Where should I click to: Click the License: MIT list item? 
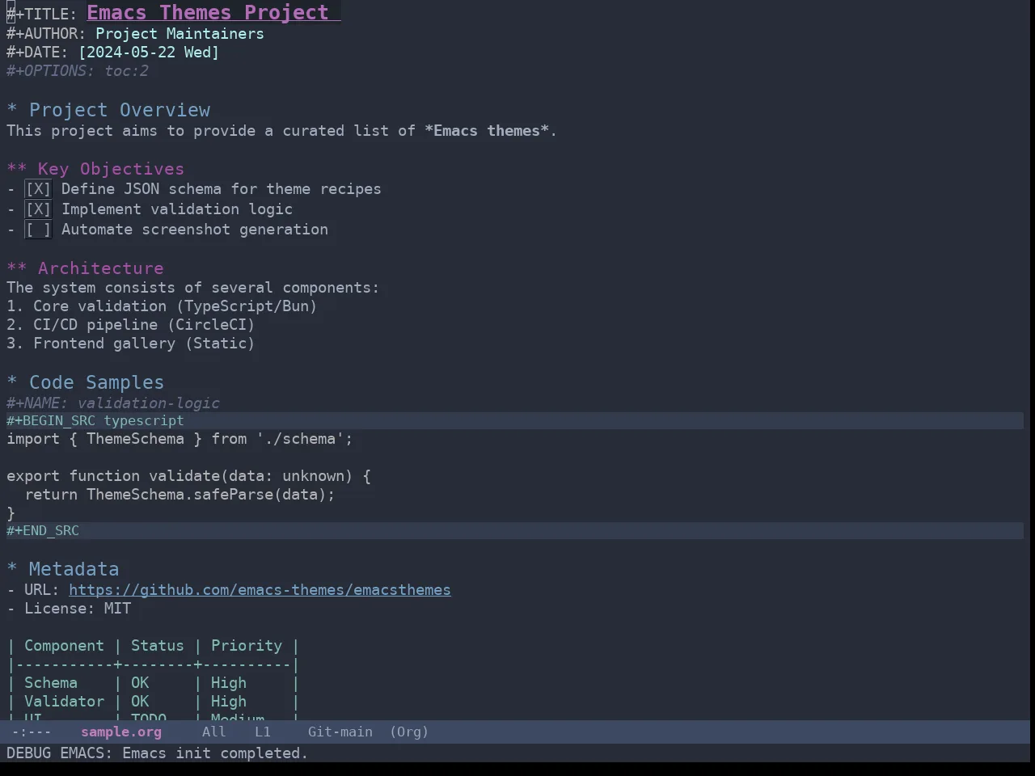pos(69,609)
